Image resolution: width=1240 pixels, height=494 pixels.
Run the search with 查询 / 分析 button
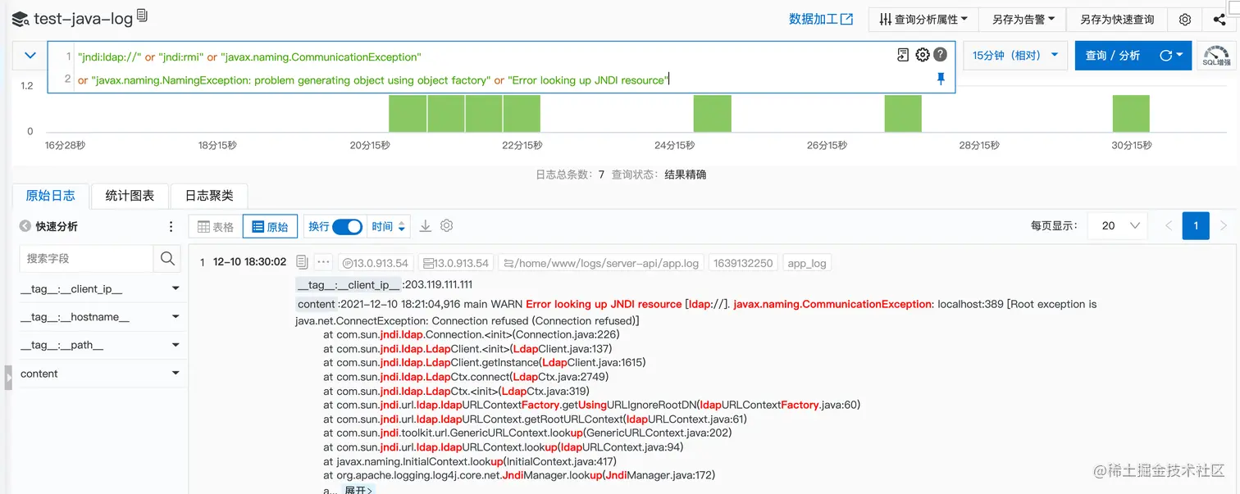click(x=1113, y=56)
